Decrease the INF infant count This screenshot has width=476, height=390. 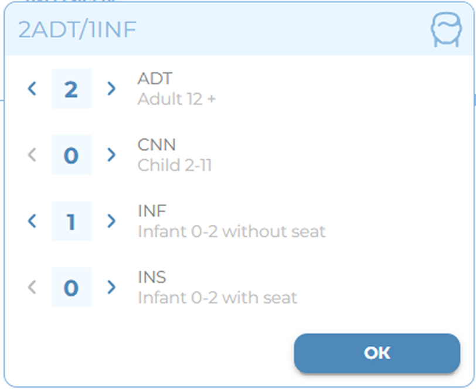coord(32,221)
